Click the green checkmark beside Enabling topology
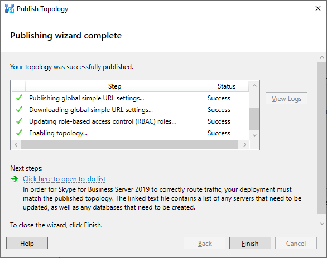 click(19, 133)
